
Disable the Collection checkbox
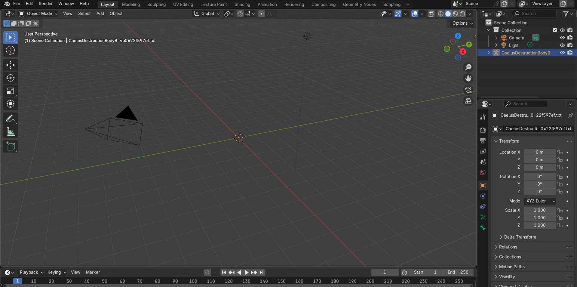[554, 30]
